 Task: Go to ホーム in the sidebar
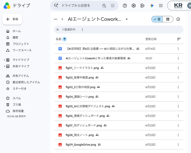(13, 31)
